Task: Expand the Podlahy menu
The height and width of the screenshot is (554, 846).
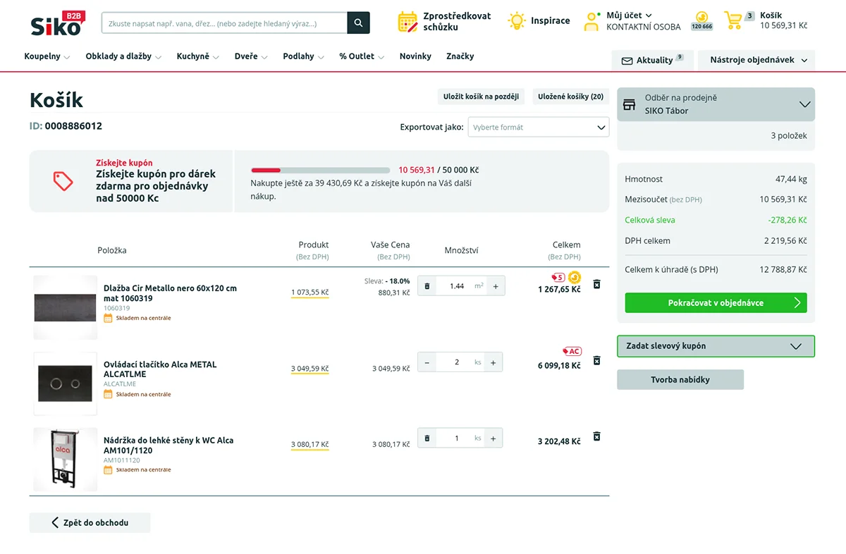Action: (304, 56)
